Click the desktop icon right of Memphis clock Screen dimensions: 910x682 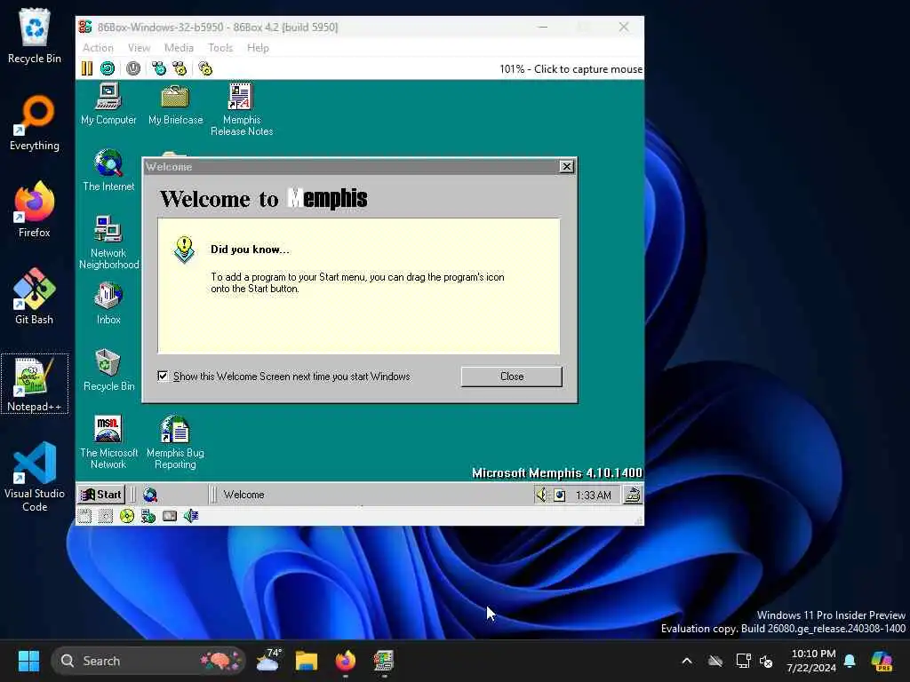coord(633,495)
